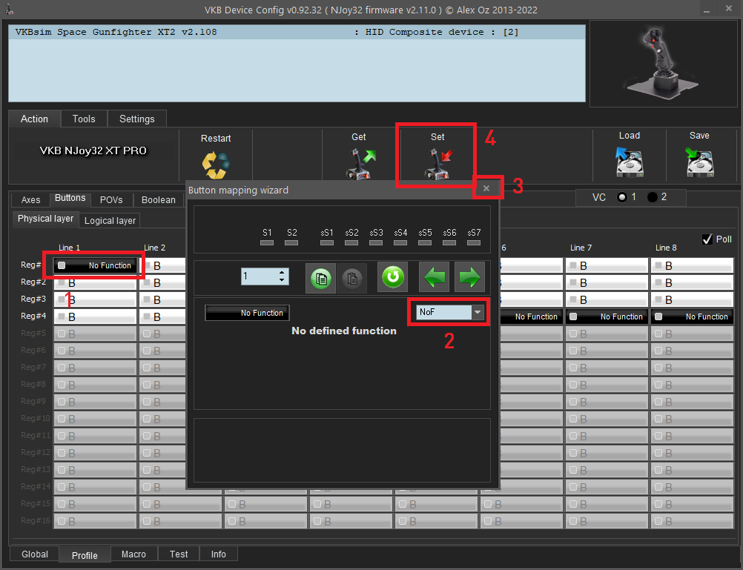743x570 pixels.
Task: Click the Get settings joystick icon
Action: (x=362, y=164)
